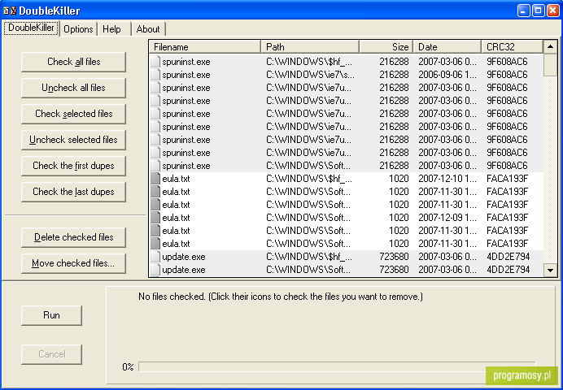Viewport: 563px width, 390px height.
Task: Click the date cell 2006-09-06 1...
Action: click(x=447, y=75)
